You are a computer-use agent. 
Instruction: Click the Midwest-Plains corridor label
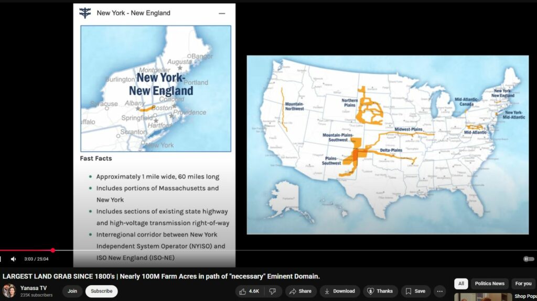pyautogui.click(x=408, y=129)
